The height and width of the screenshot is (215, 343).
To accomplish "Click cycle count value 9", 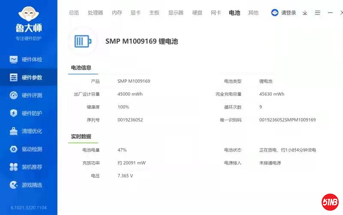I will point(261,107).
